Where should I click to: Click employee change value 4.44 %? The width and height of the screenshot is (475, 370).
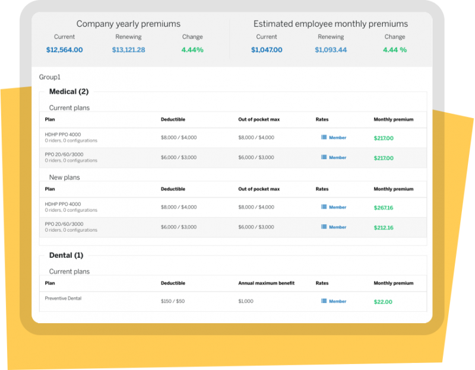click(395, 50)
